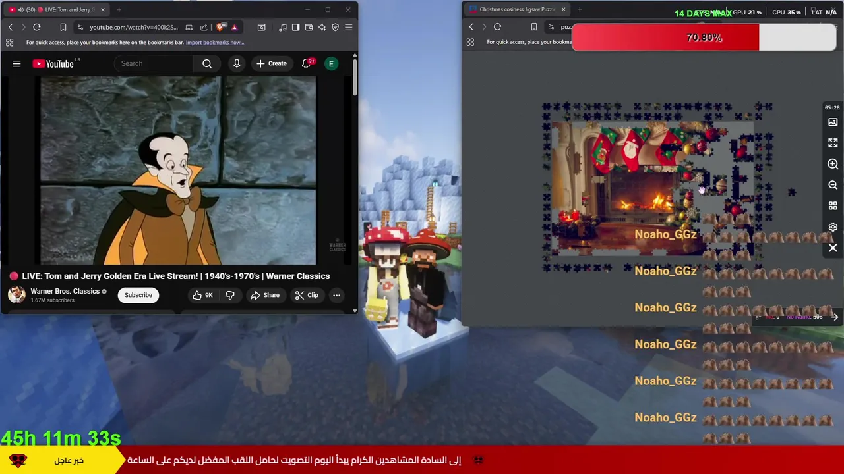The width and height of the screenshot is (844, 474).
Task: Open apps grid on YouTube window bookmarks bar
Action: click(x=9, y=42)
